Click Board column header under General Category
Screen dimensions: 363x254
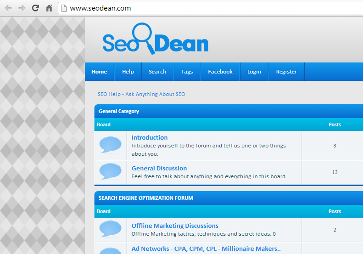click(103, 124)
